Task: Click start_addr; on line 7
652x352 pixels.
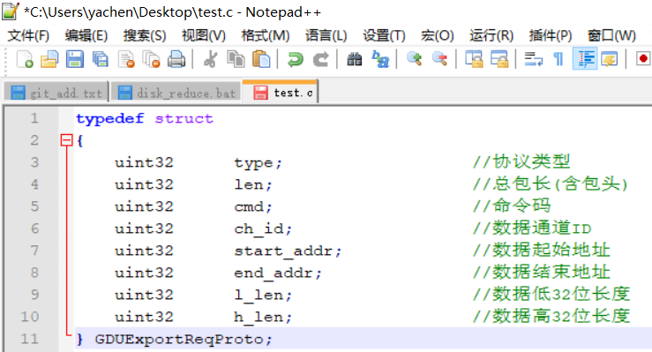Action: click(288, 251)
